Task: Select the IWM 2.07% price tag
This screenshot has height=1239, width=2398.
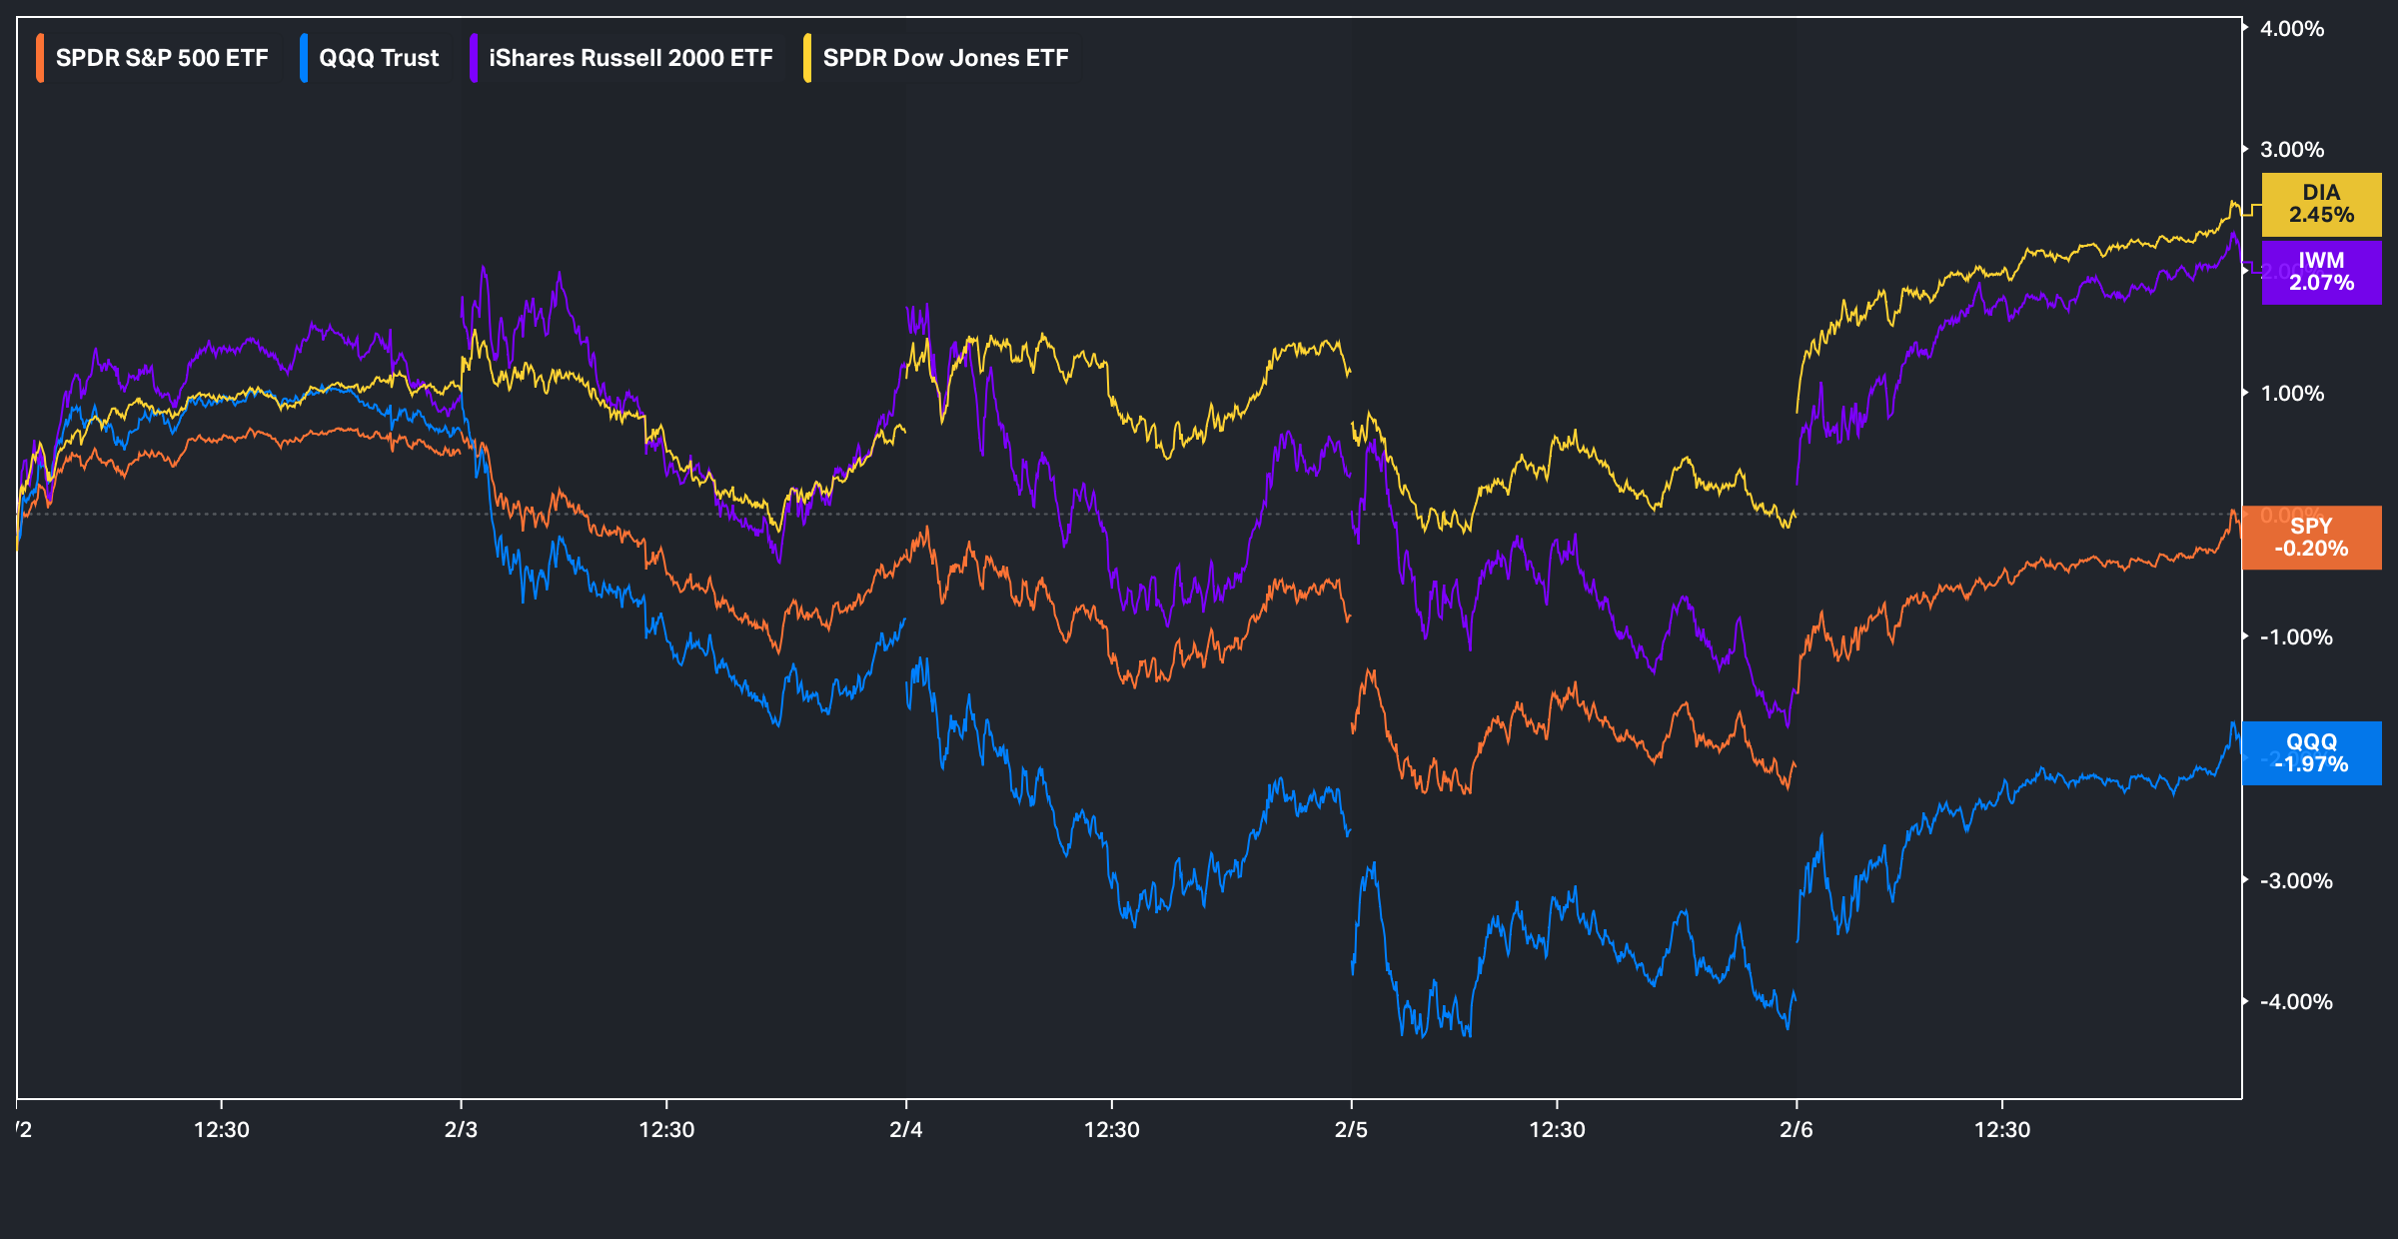Action: coord(2321,272)
